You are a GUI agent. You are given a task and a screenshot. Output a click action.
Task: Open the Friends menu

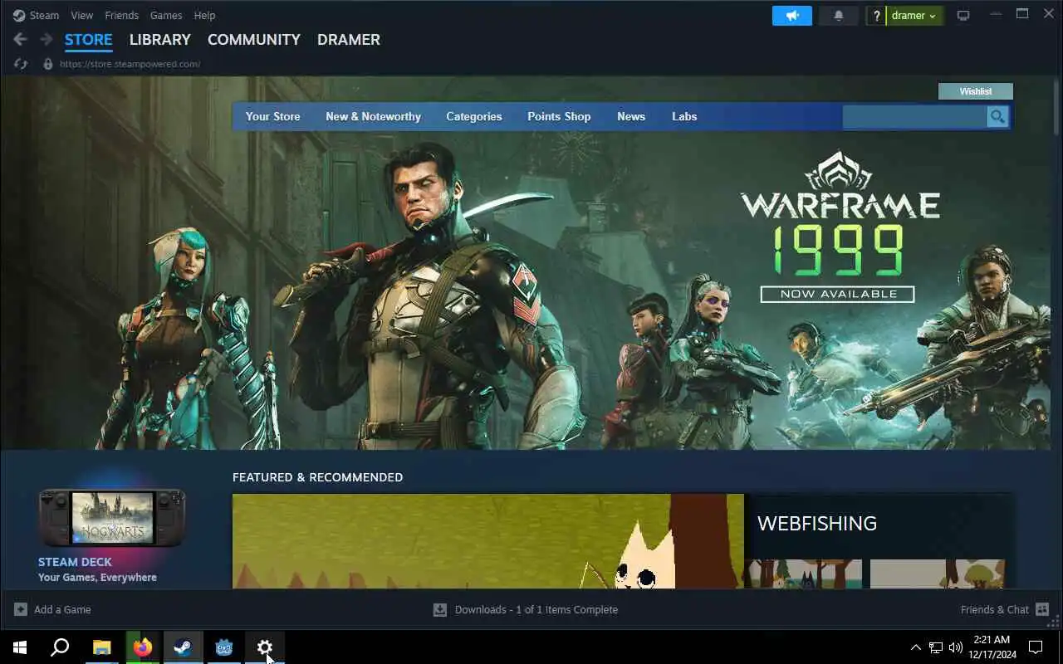[x=121, y=16]
